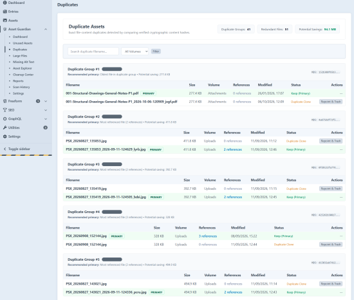Image resolution: width=354 pixels, height=300 pixels.
Task: Click the GraphQL icon in sidebar
Action: (5, 118)
